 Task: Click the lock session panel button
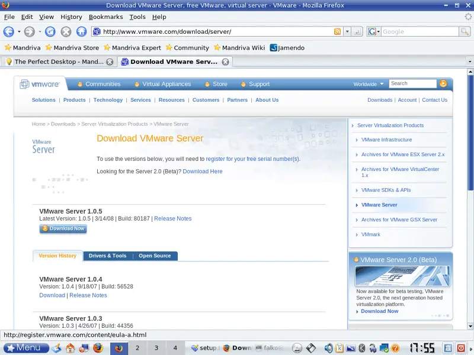pyautogui.click(x=448, y=348)
